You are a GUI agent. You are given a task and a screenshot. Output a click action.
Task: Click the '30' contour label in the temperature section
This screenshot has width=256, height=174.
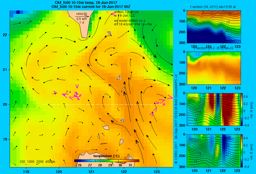pyautogui.click(x=230, y=14)
